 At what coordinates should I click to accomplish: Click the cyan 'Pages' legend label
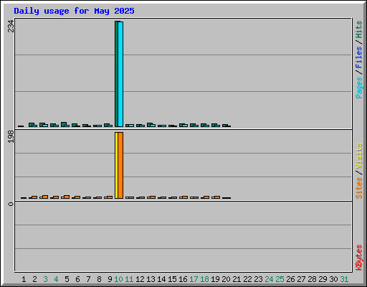click(x=359, y=88)
